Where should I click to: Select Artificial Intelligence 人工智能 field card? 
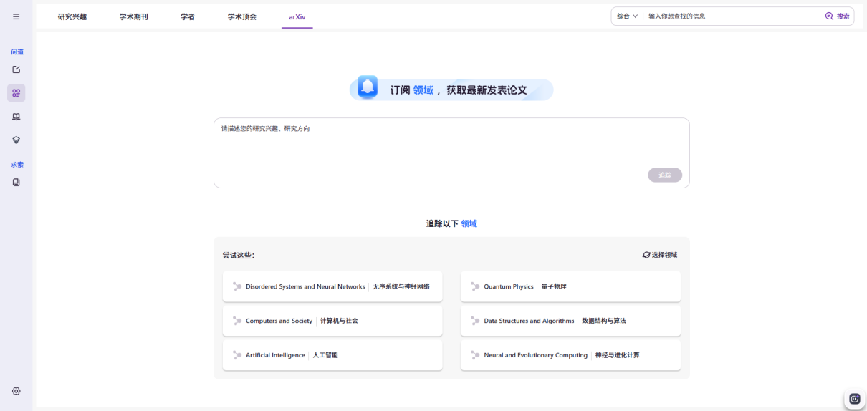point(332,355)
